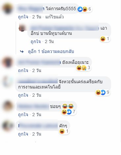View reactions on the ยังเหลือยุเนาะ comment
The height and width of the screenshot is (155, 121).
pos(83,68)
